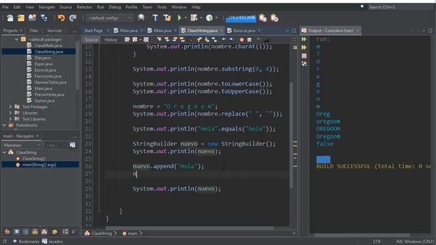Collapse the Palindromo project node
The width and height of the screenshot is (436, 245).
click(4, 125)
